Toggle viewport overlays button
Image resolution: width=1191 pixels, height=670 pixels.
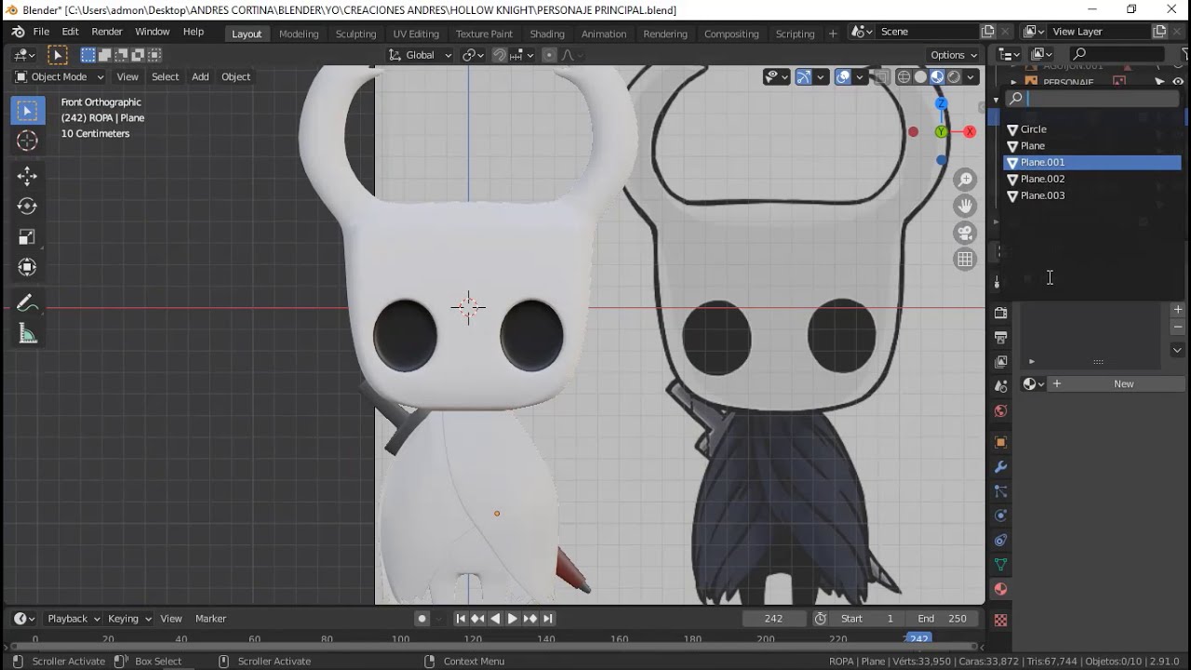(843, 77)
